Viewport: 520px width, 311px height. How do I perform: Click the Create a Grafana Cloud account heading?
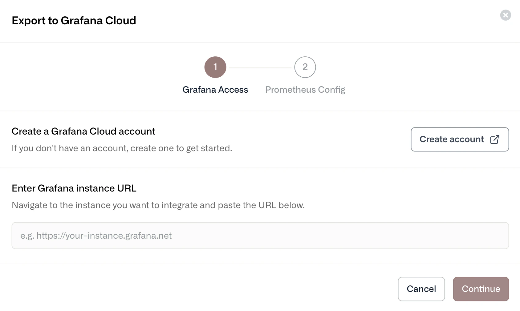(83, 131)
